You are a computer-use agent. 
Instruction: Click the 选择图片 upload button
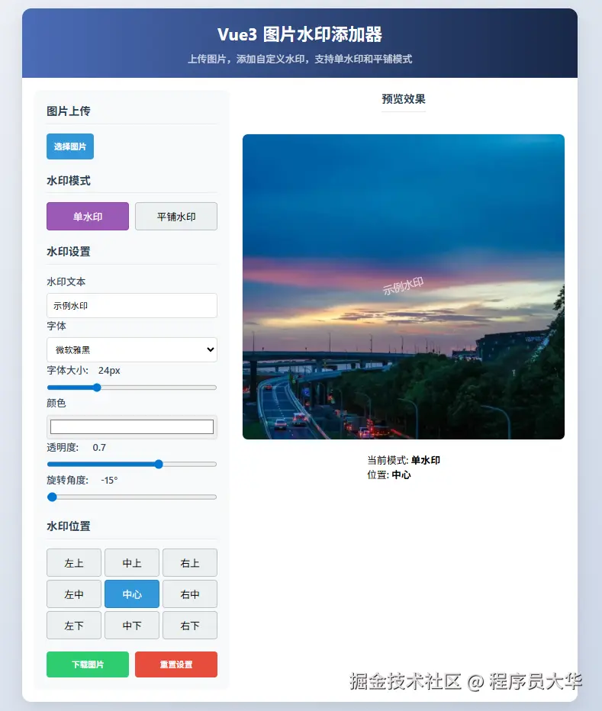(x=70, y=146)
